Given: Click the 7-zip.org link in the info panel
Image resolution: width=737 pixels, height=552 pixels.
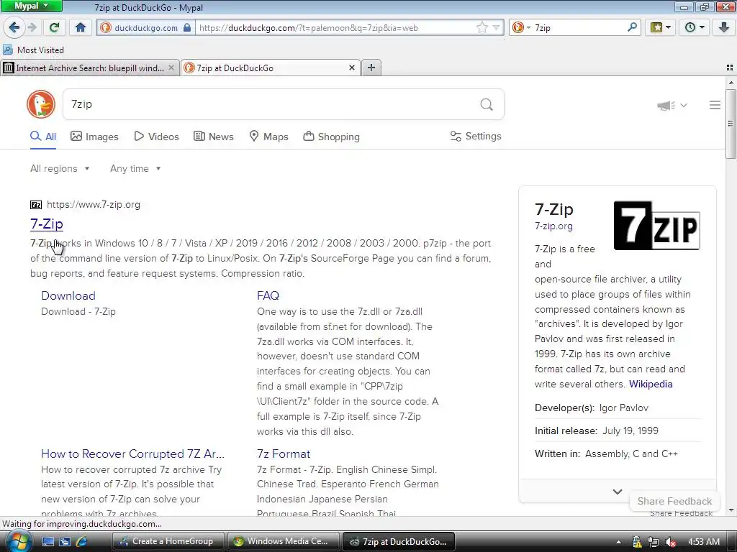Looking at the screenshot, I should 553,226.
